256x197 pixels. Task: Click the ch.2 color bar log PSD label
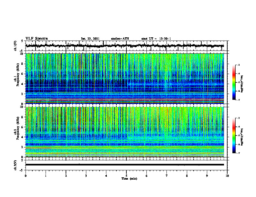coord(242,137)
